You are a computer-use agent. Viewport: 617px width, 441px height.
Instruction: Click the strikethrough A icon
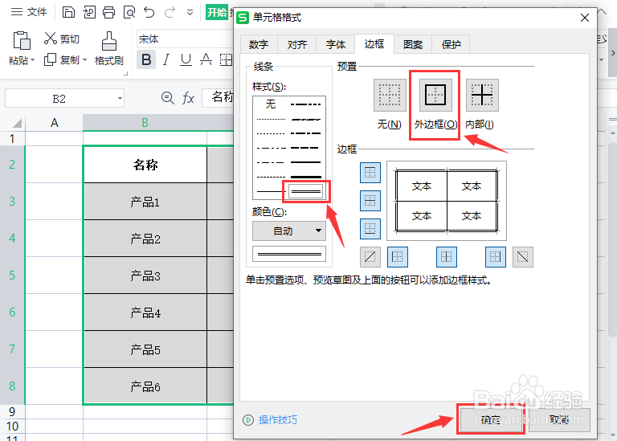click(x=206, y=59)
